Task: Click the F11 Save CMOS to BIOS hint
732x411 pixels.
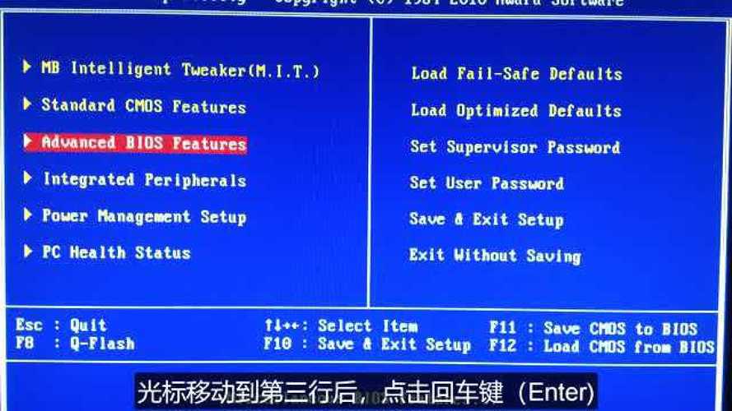Action: click(x=594, y=328)
